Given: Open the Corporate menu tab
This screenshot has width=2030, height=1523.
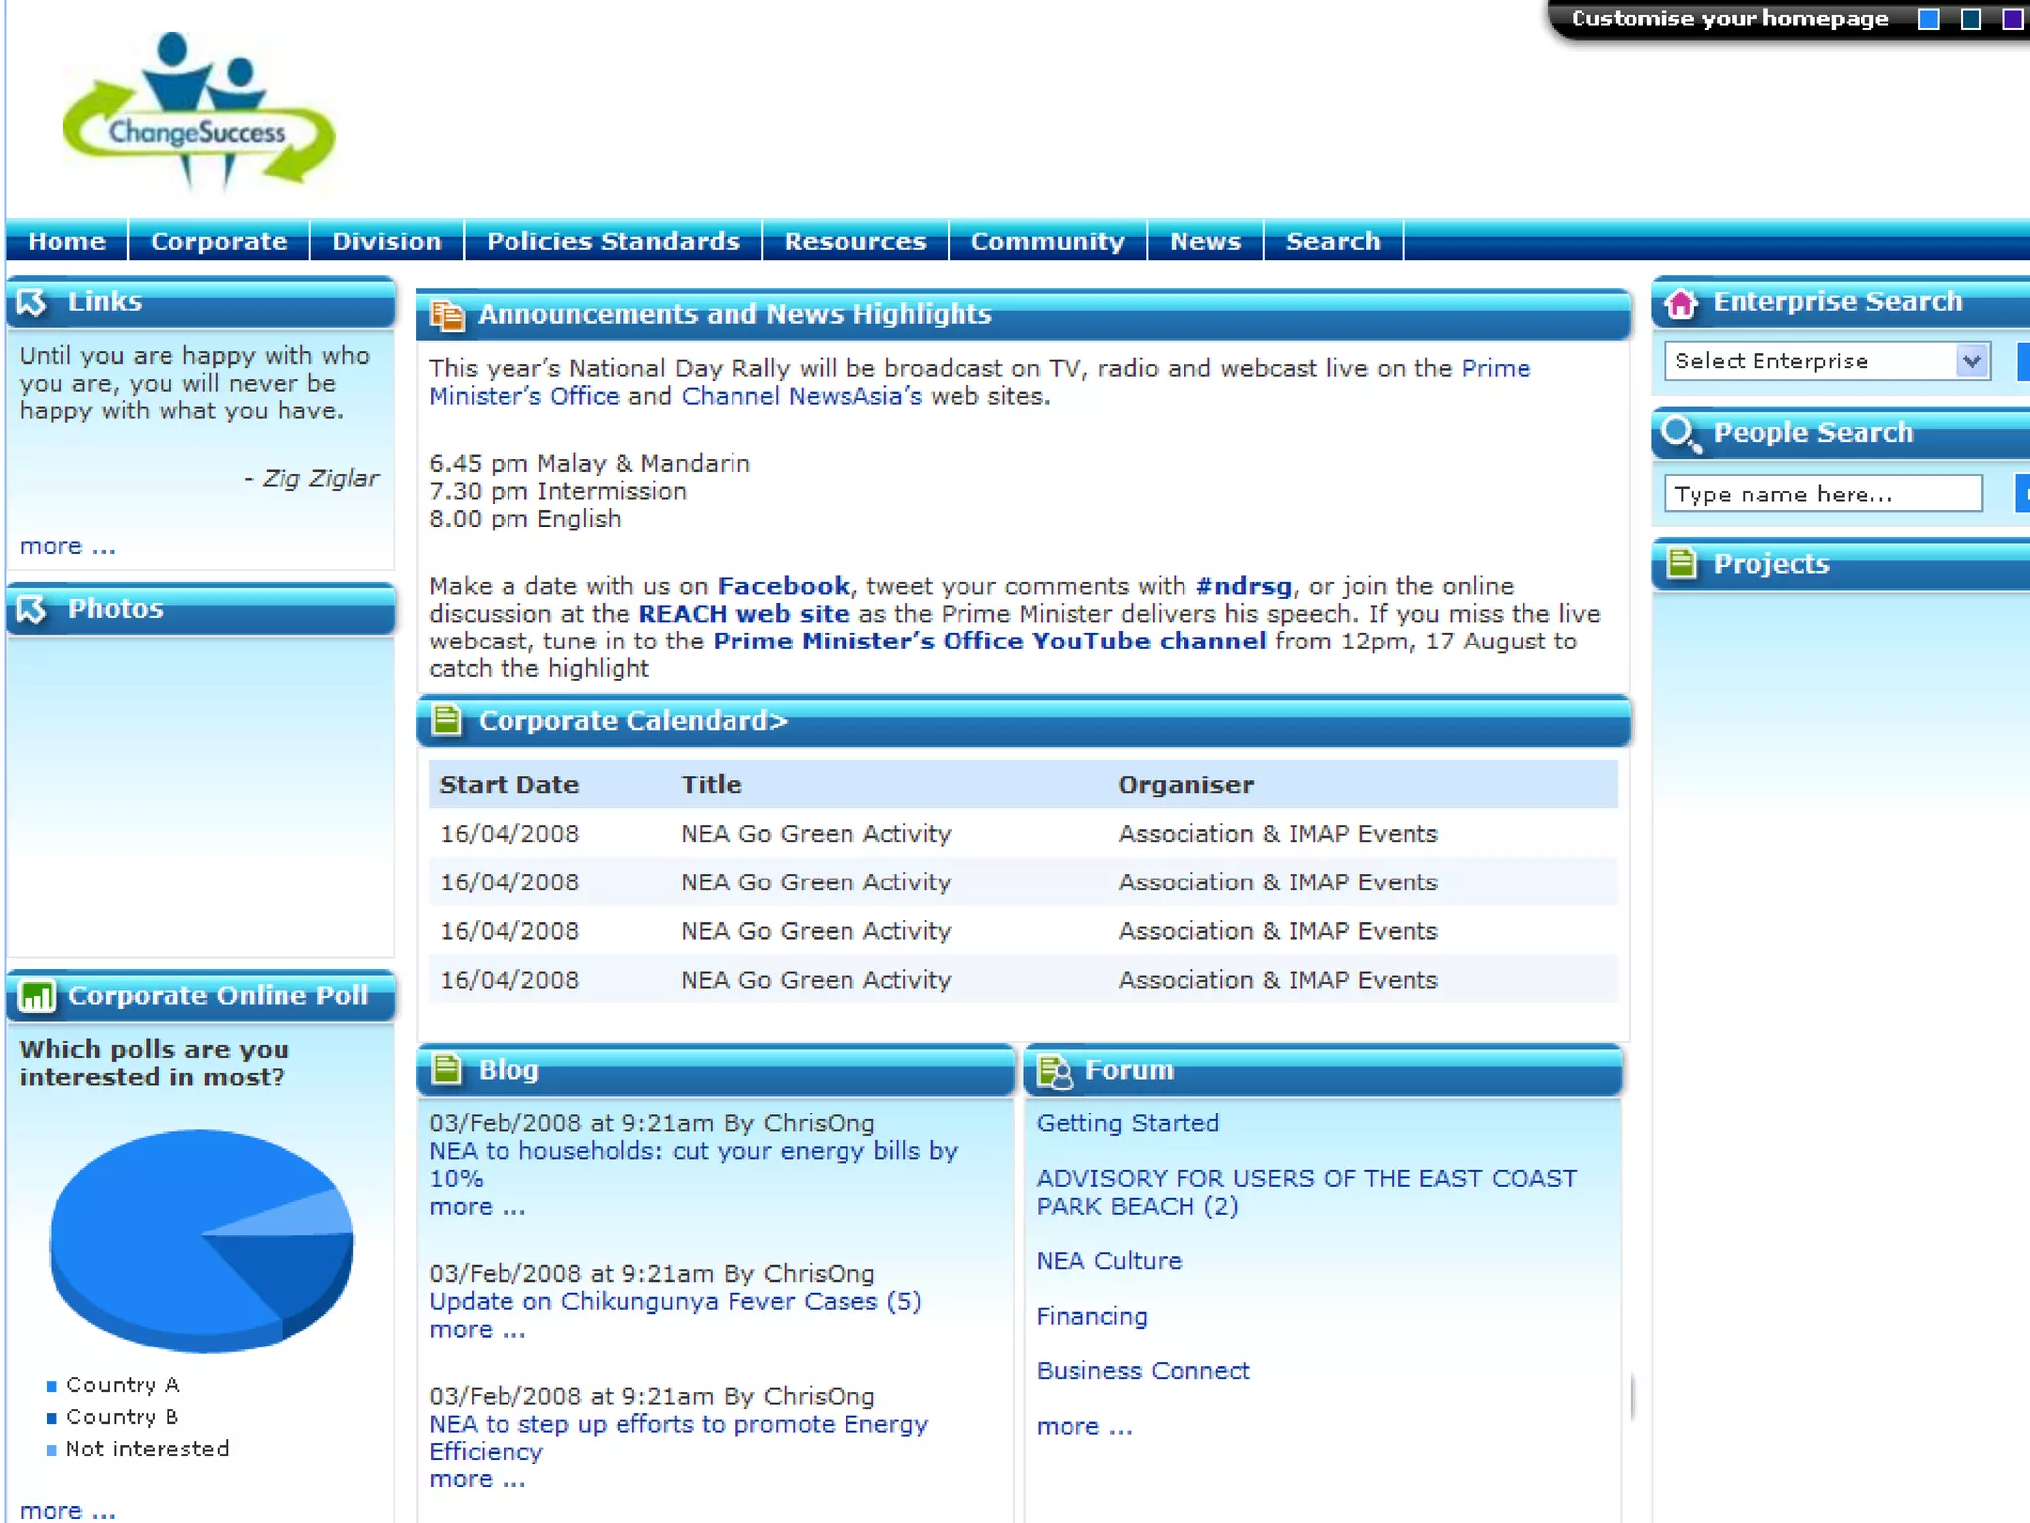Looking at the screenshot, I should [x=219, y=241].
